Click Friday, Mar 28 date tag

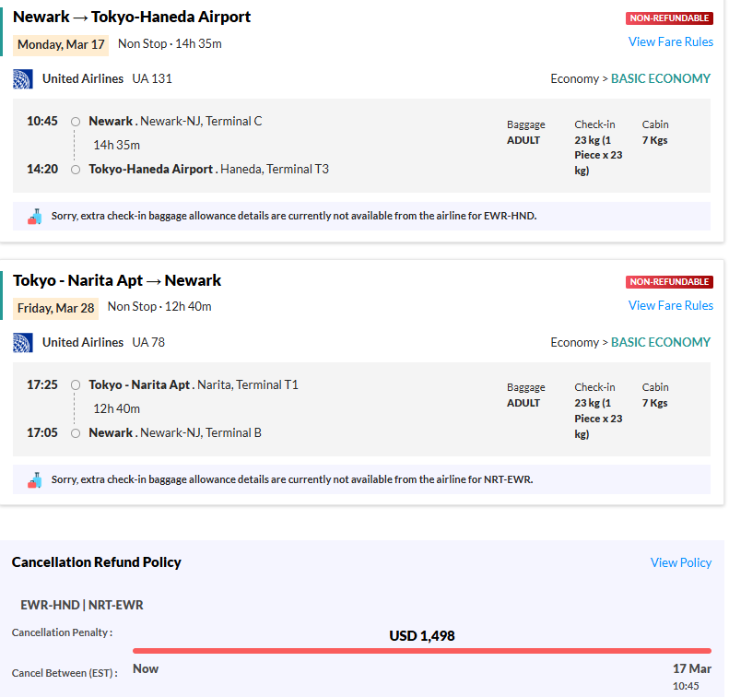pyautogui.click(x=56, y=308)
